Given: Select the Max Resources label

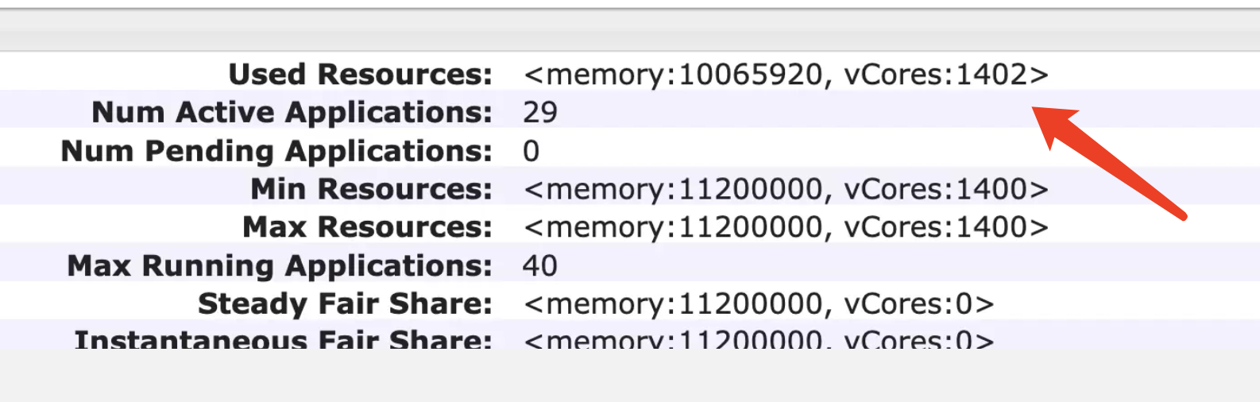Looking at the screenshot, I should [368, 226].
